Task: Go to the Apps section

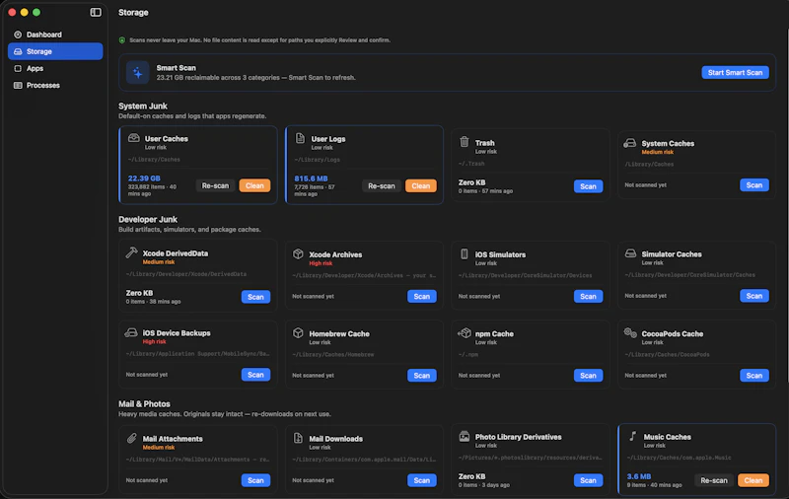Action: [55, 68]
